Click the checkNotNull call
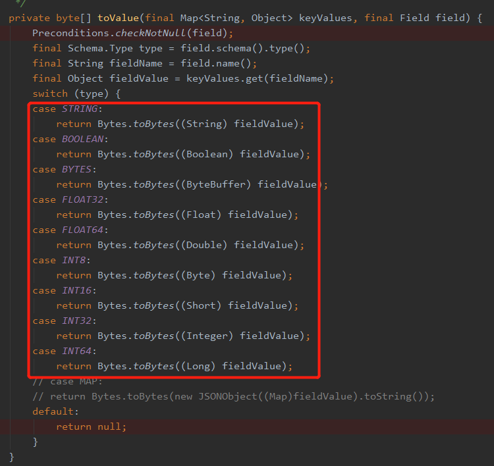This screenshot has height=466, width=494. click(150, 33)
